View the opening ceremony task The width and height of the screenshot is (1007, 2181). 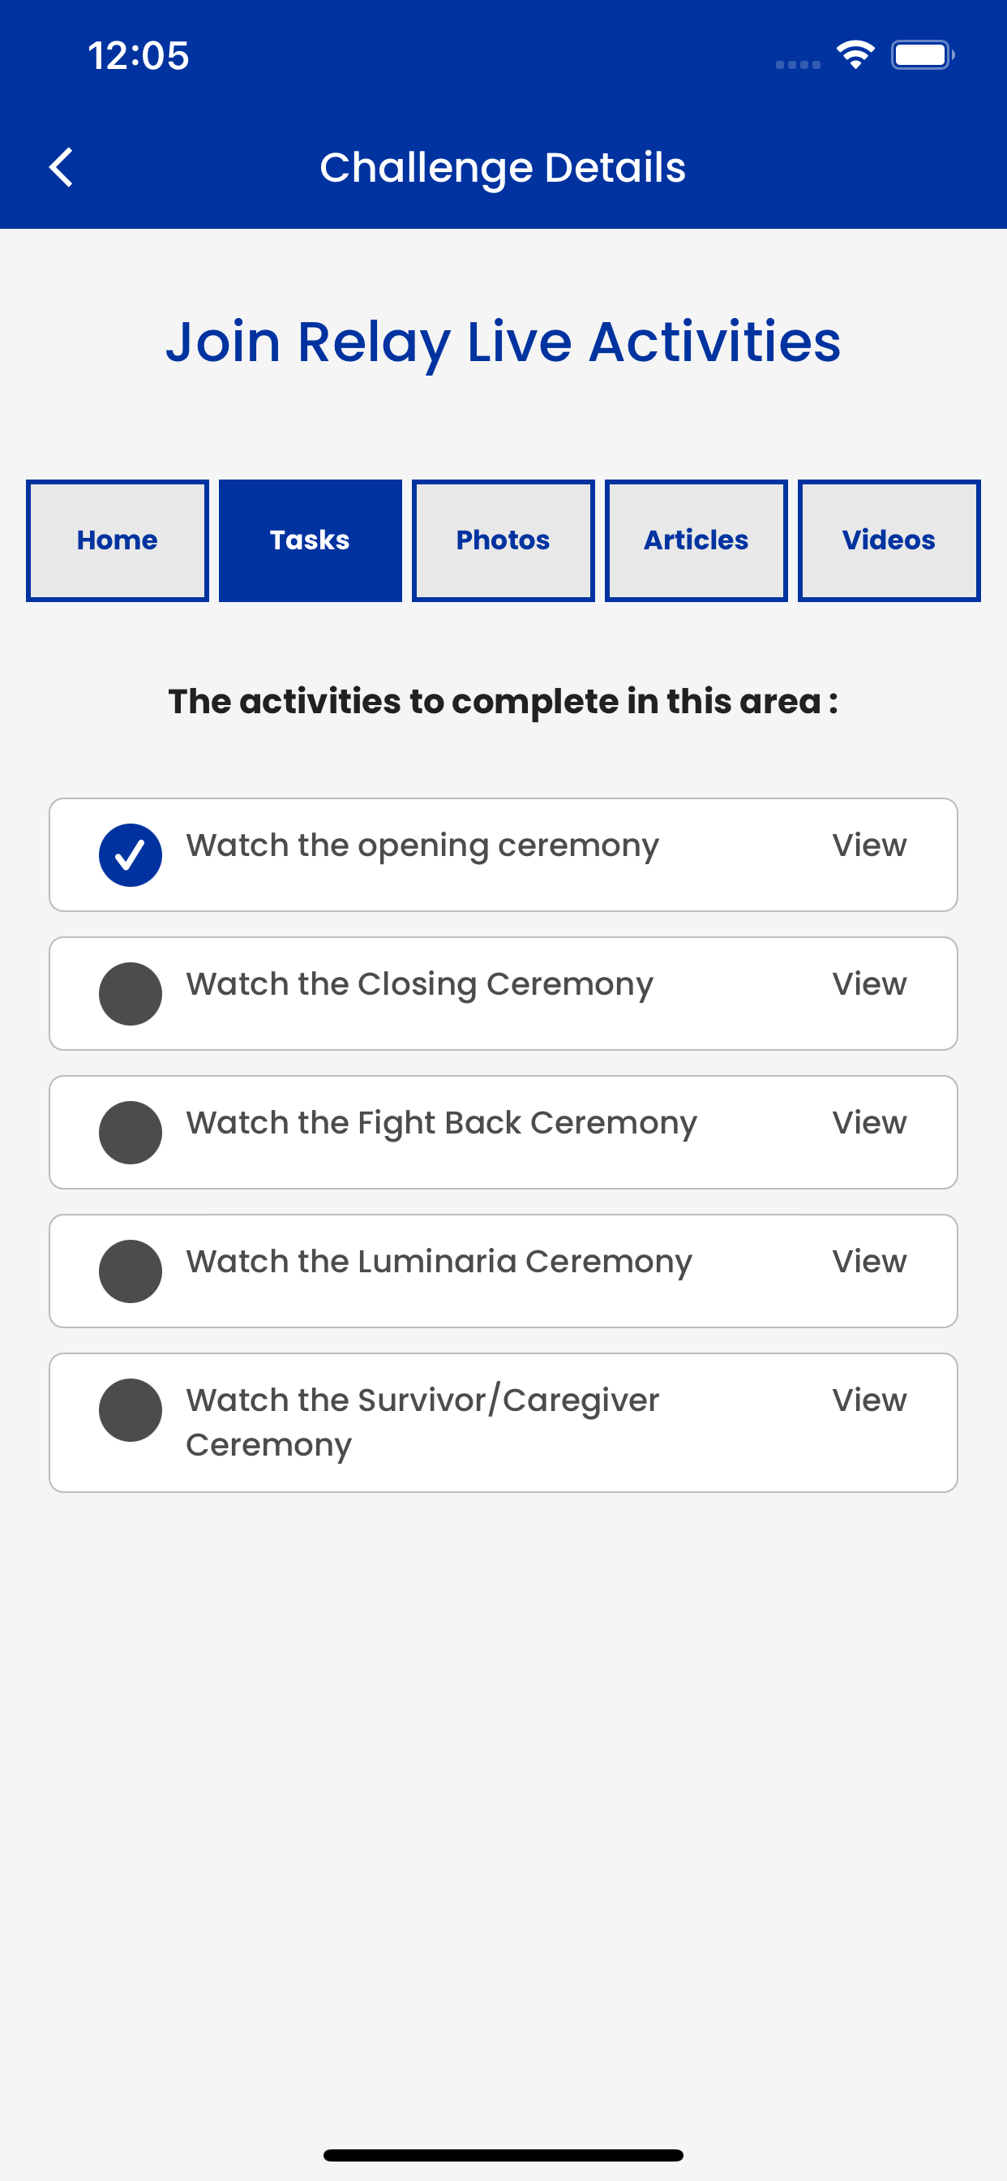[869, 845]
